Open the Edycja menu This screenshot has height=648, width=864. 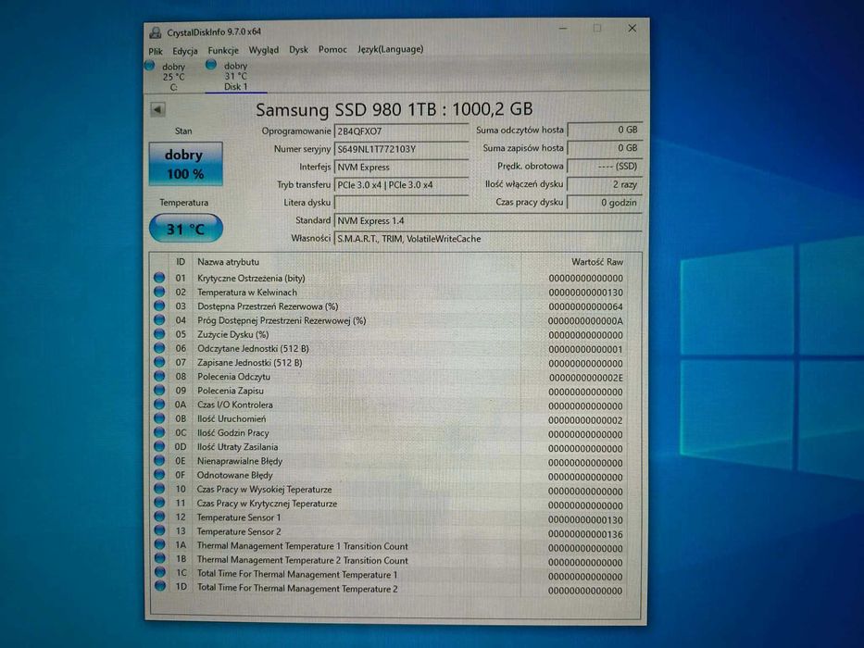(x=184, y=51)
